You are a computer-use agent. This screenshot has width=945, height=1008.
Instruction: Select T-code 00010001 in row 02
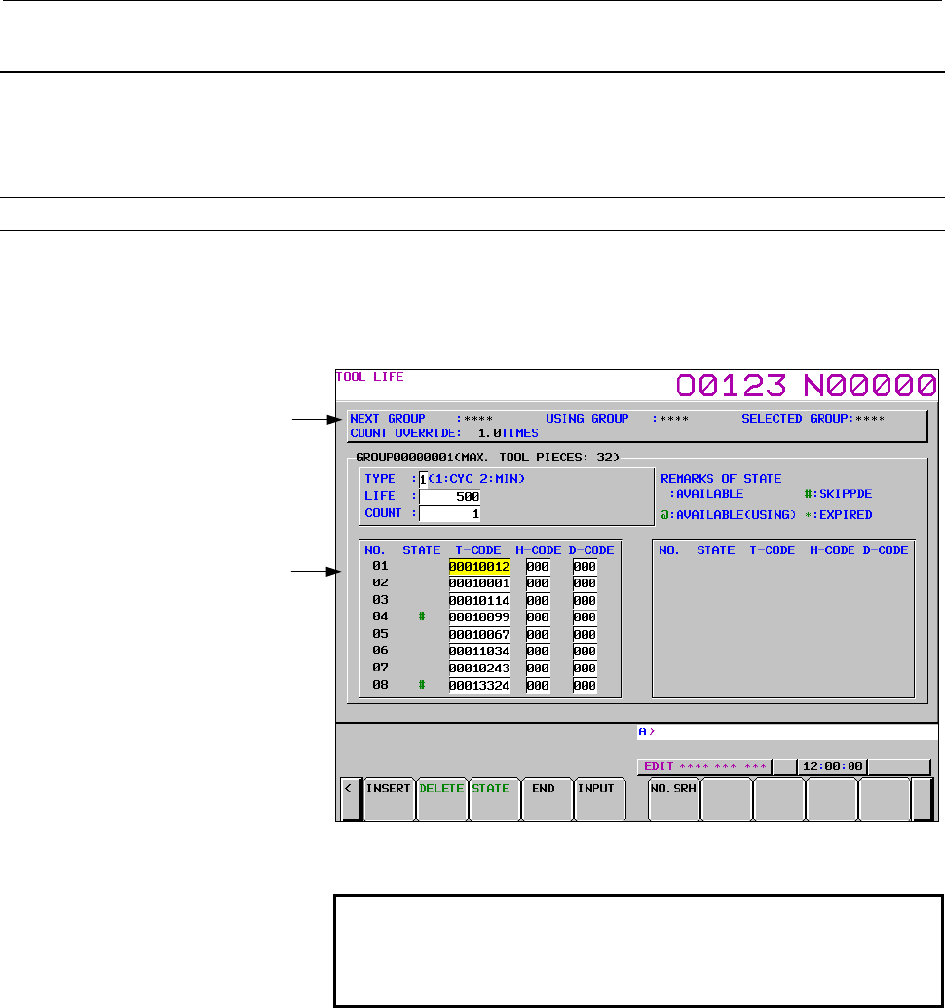click(479, 583)
